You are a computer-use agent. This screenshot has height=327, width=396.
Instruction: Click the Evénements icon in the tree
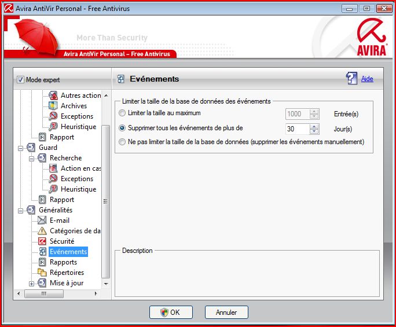click(43, 252)
